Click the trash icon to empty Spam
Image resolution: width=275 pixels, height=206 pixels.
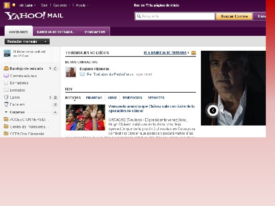(55, 97)
